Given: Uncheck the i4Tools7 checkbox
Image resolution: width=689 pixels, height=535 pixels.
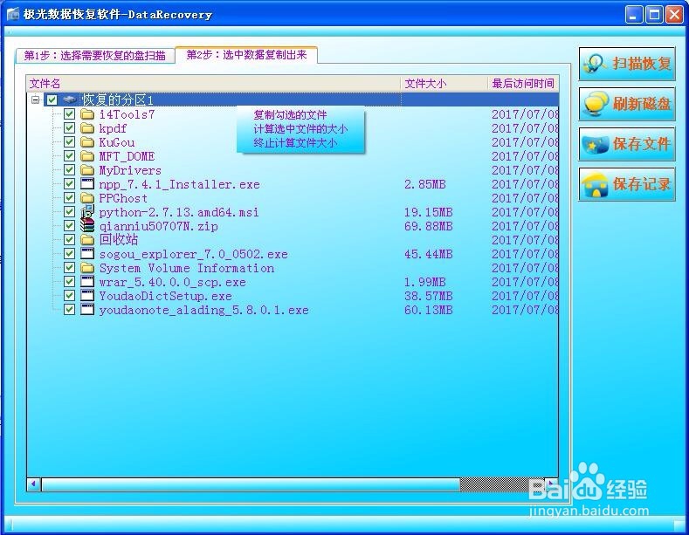Looking at the screenshot, I should click(69, 114).
